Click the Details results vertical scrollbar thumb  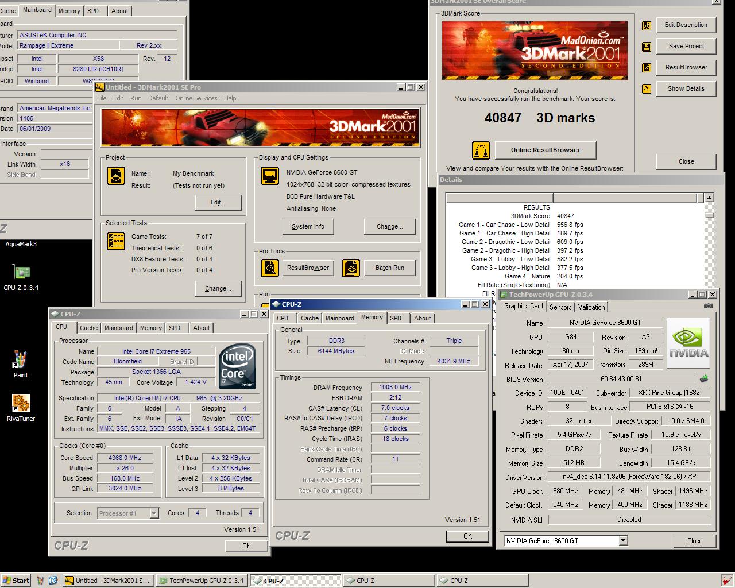point(710,215)
